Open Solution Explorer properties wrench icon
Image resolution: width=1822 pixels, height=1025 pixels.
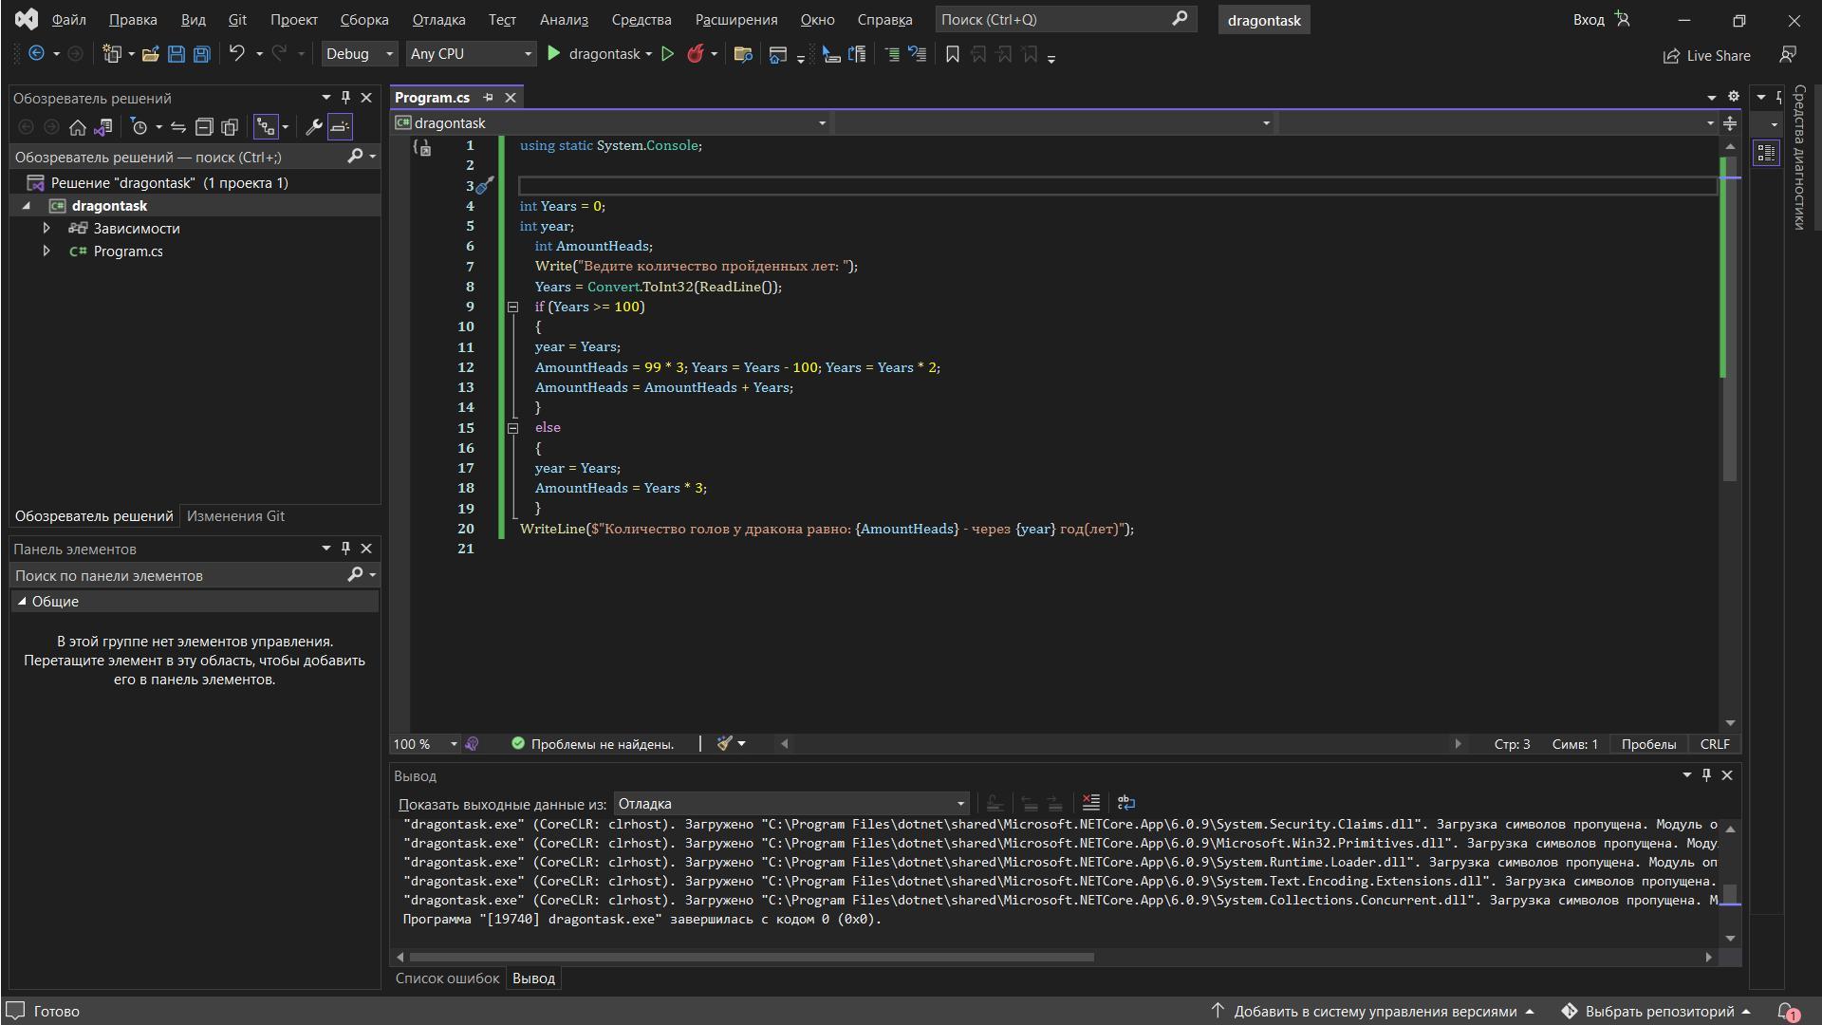click(x=313, y=126)
